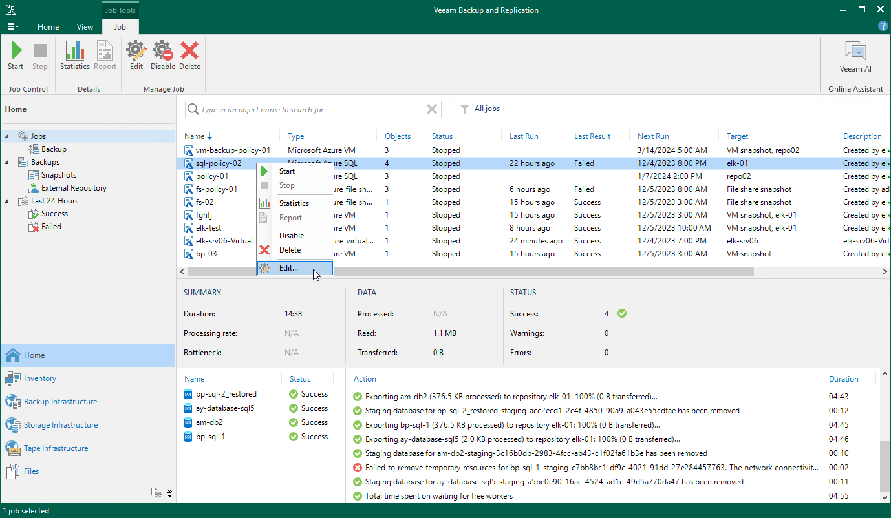This screenshot has width=891, height=518.
Task: Clear the search box with X
Action: pyautogui.click(x=432, y=110)
